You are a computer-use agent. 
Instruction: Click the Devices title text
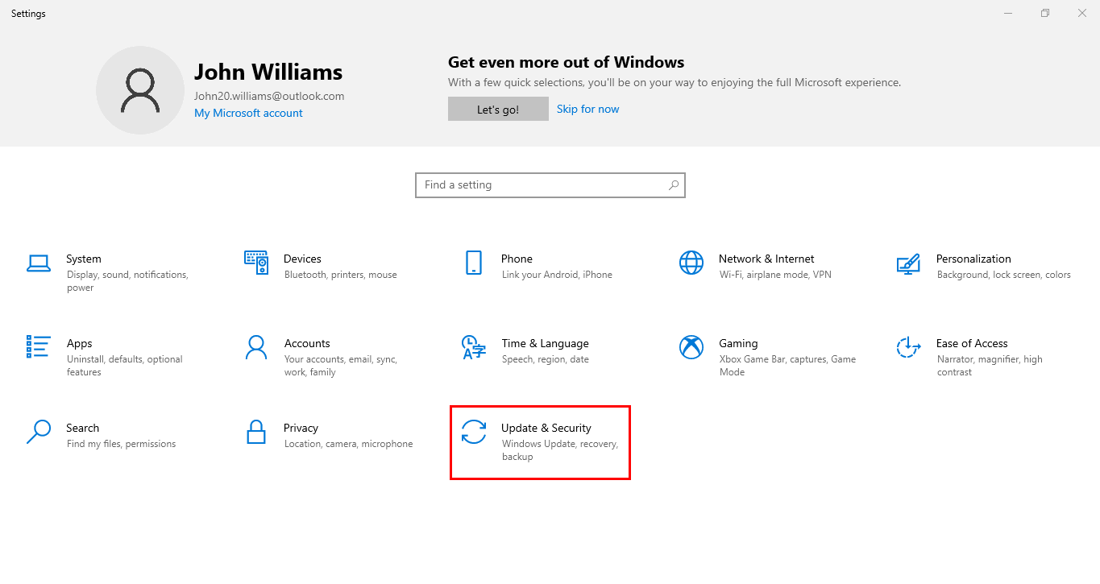[x=302, y=259]
